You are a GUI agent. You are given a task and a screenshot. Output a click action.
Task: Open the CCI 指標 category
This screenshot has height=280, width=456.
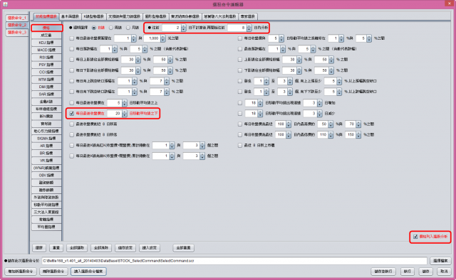point(46,72)
